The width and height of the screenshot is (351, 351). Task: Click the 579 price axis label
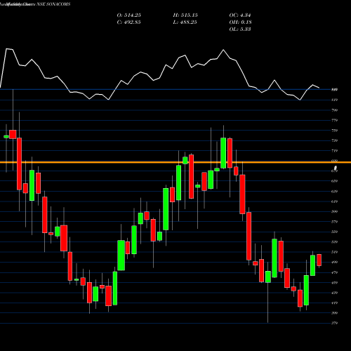click(x=335, y=222)
